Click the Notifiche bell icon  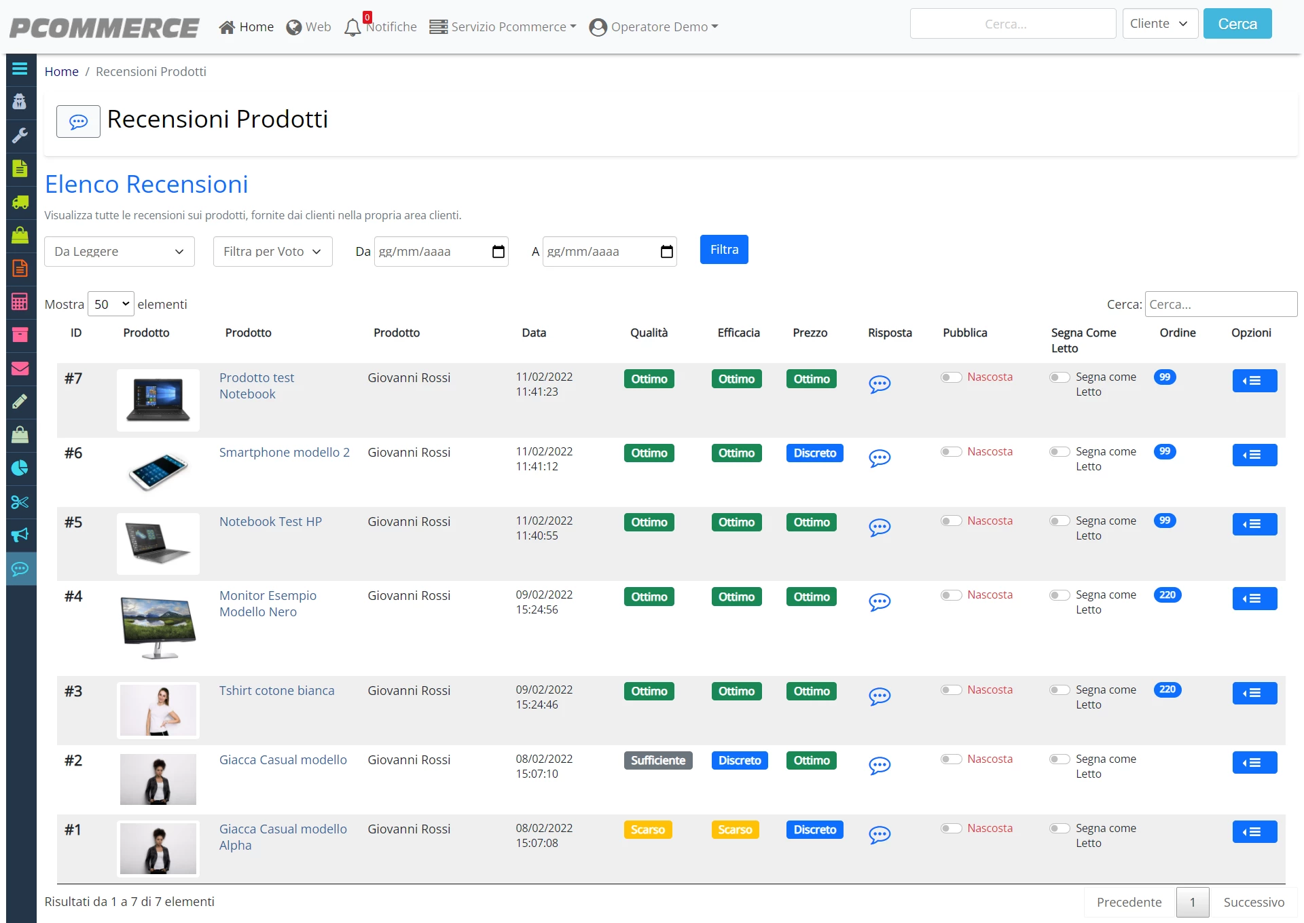pos(352,27)
